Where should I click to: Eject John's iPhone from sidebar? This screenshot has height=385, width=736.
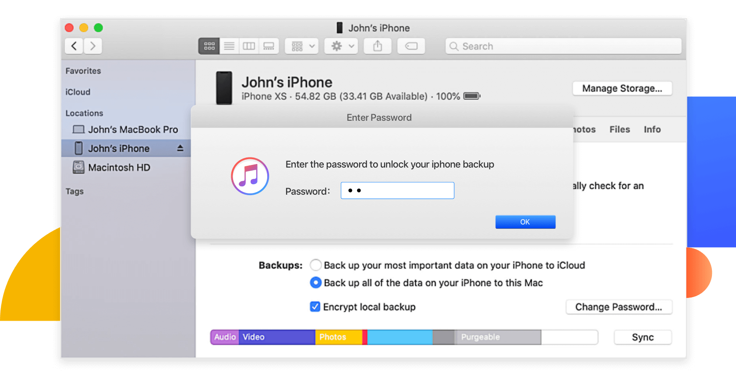click(x=180, y=148)
